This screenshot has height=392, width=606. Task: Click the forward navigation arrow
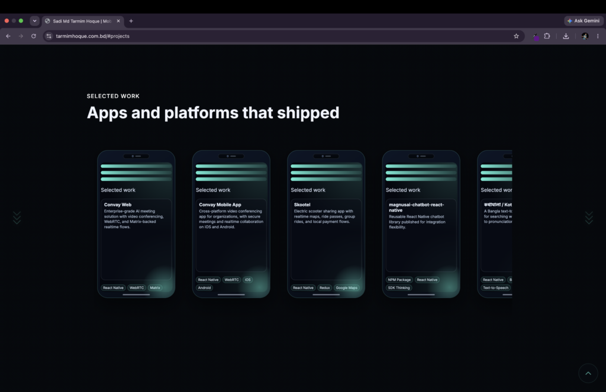(21, 36)
